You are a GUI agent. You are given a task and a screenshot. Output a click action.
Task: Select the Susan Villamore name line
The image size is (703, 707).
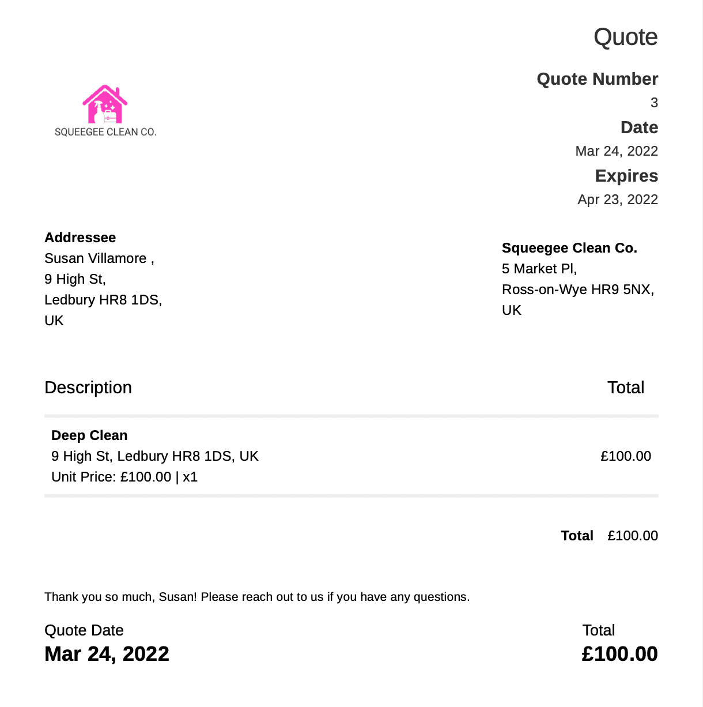click(99, 258)
